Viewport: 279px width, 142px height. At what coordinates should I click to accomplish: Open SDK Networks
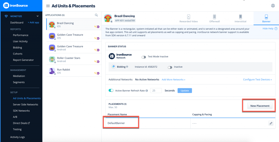tap(21, 111)
